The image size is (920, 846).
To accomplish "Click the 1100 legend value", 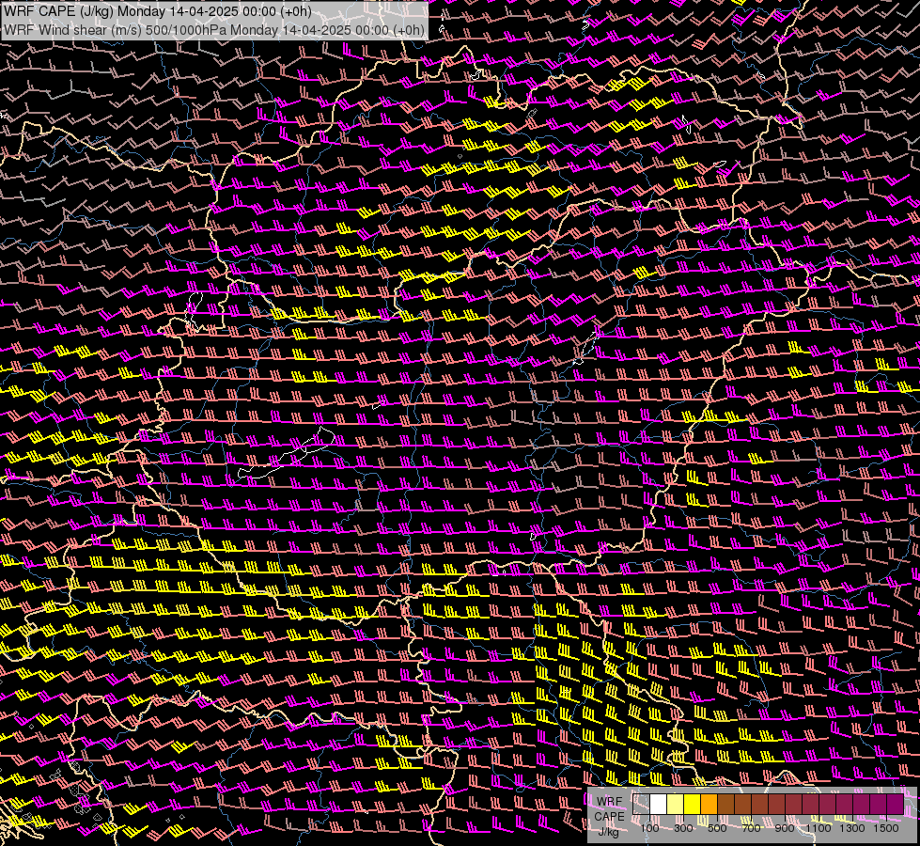I will [x=819, y=828].
